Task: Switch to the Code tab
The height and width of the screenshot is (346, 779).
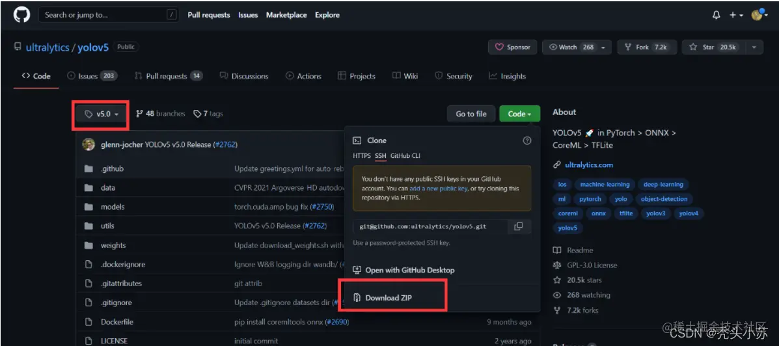Action: pyautogui.click(x=36, y=76)
